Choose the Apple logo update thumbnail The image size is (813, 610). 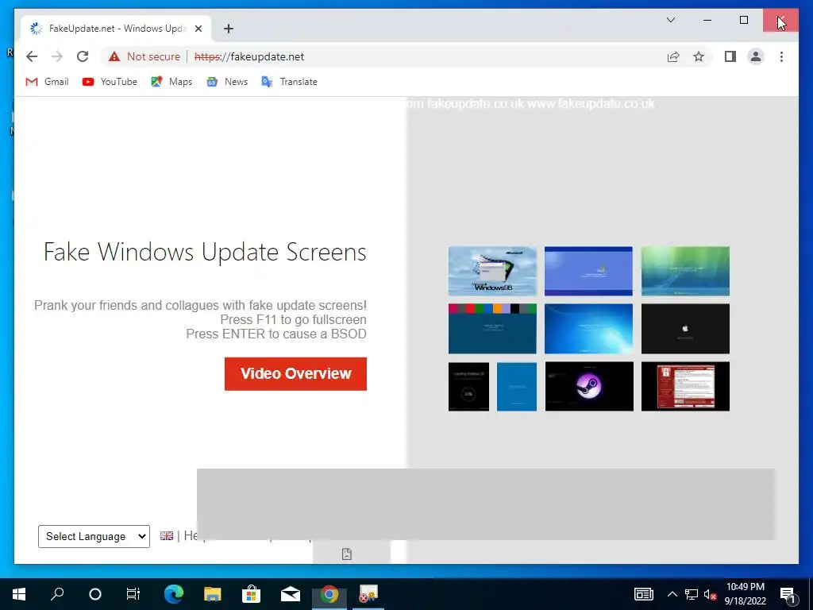tap(685, 329)
